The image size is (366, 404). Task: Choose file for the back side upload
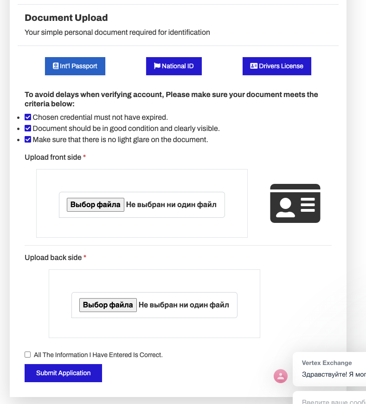click(108, 305)
